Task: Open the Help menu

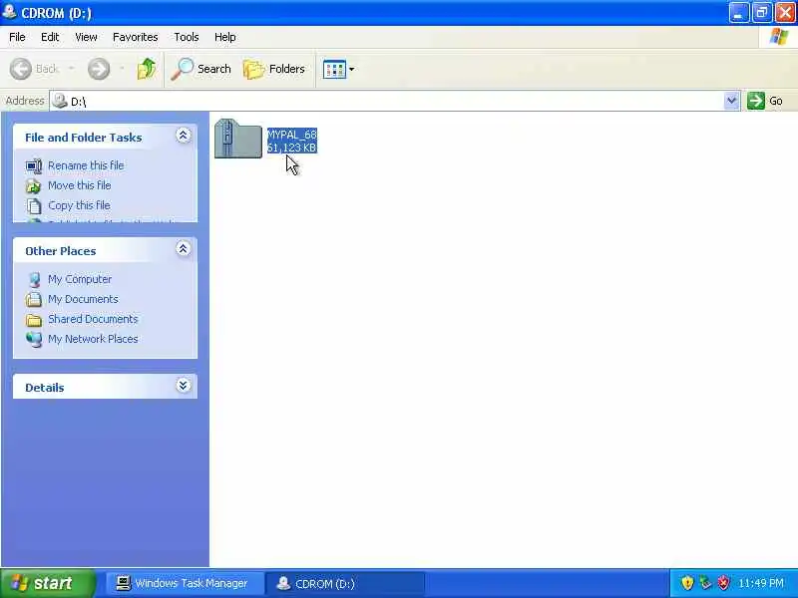Action: tap(225, 37)
